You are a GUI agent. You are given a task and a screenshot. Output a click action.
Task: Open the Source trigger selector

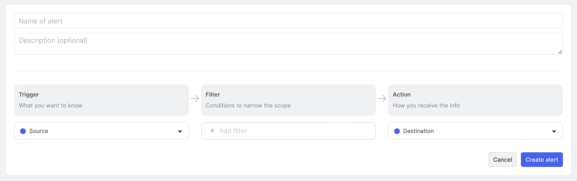pyautogui.click(x=101, y=131)
